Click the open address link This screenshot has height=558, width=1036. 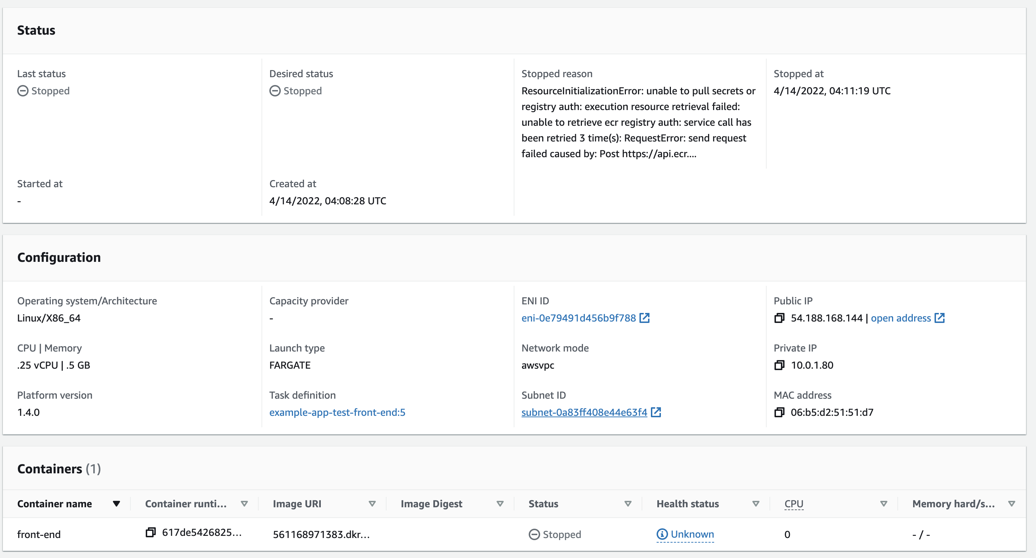901,318
